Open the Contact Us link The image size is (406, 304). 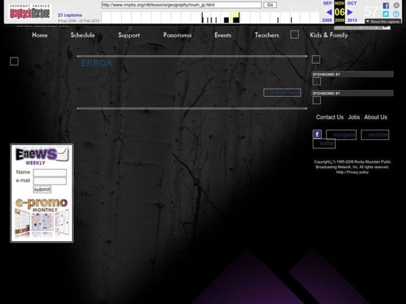(x=330, y=117)
